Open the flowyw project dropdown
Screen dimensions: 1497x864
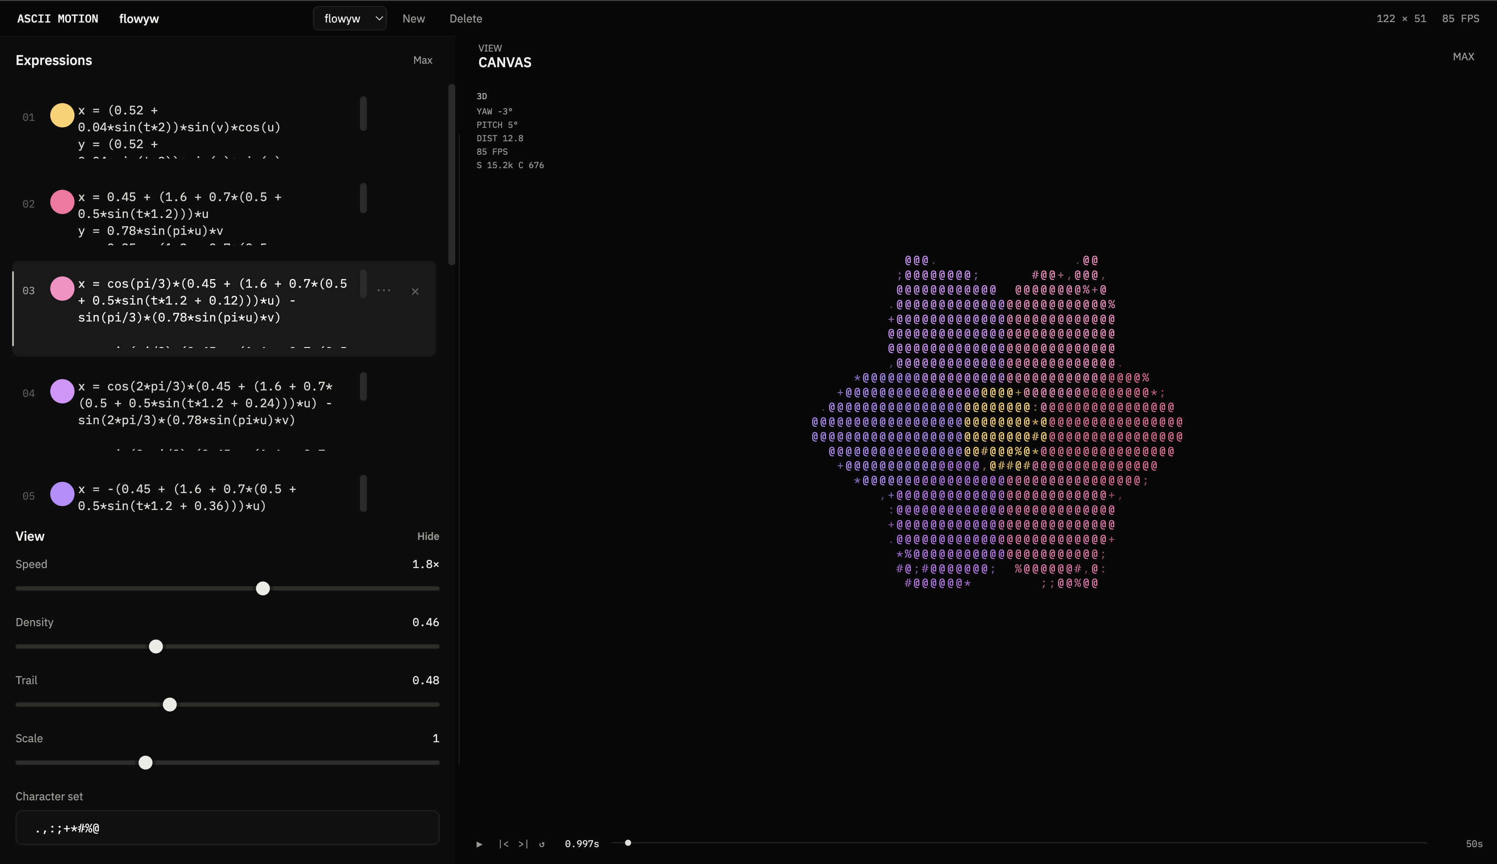[x=350, y=18]
